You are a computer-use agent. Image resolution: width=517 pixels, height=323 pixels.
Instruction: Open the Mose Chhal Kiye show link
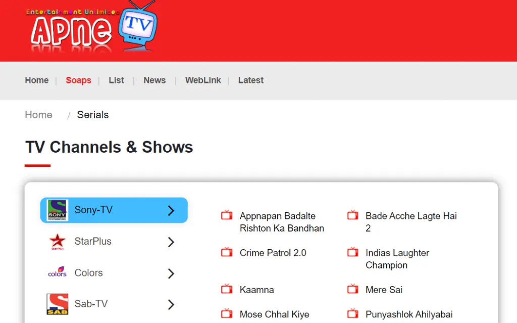275,314
